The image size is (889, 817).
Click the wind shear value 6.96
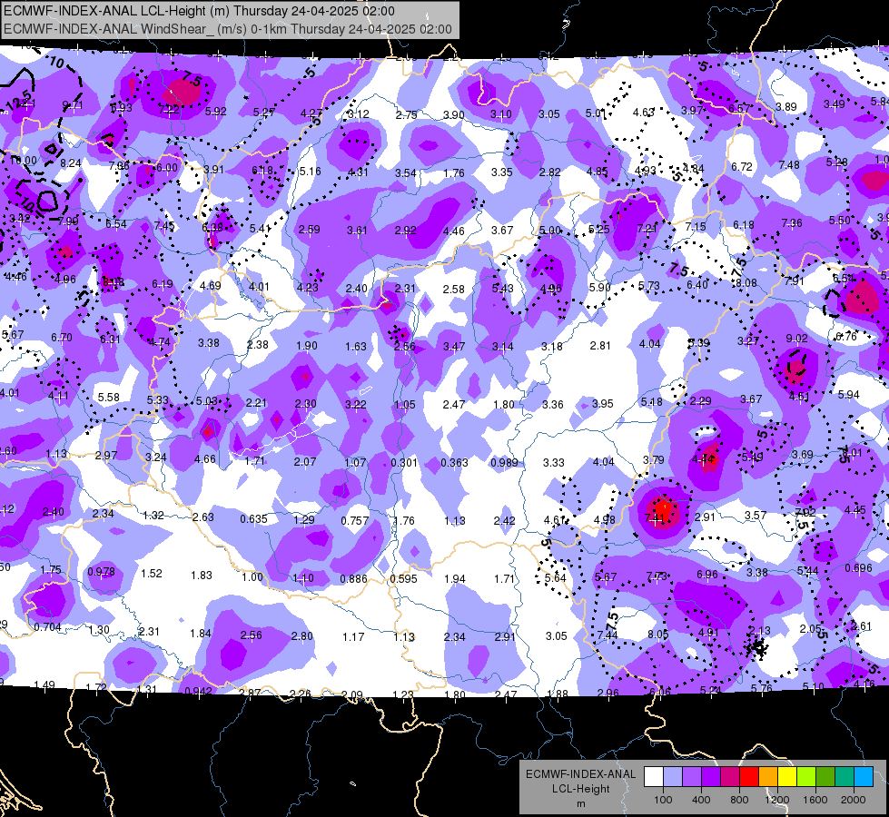point(707,575)
